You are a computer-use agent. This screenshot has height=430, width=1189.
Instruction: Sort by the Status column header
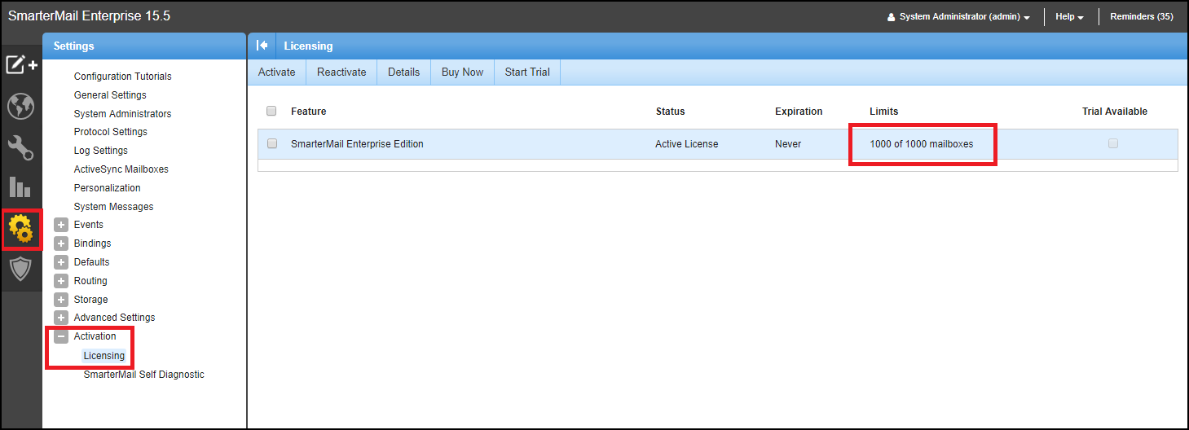[x=671, y=112]
